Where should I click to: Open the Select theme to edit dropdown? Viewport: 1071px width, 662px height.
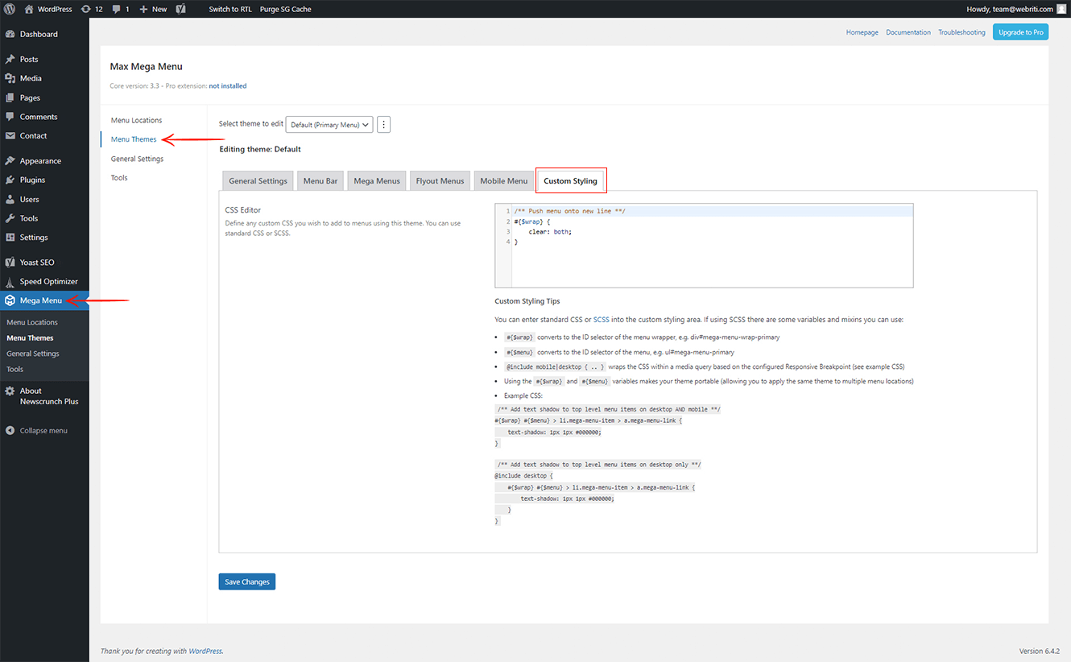click(x=329, y=125)
